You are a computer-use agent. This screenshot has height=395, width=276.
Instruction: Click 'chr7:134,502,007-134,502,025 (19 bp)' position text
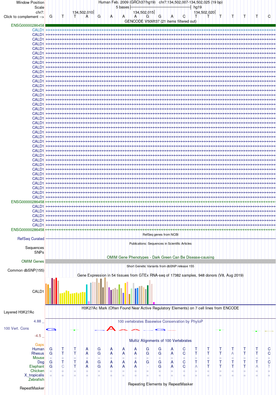tap(191, 2)
